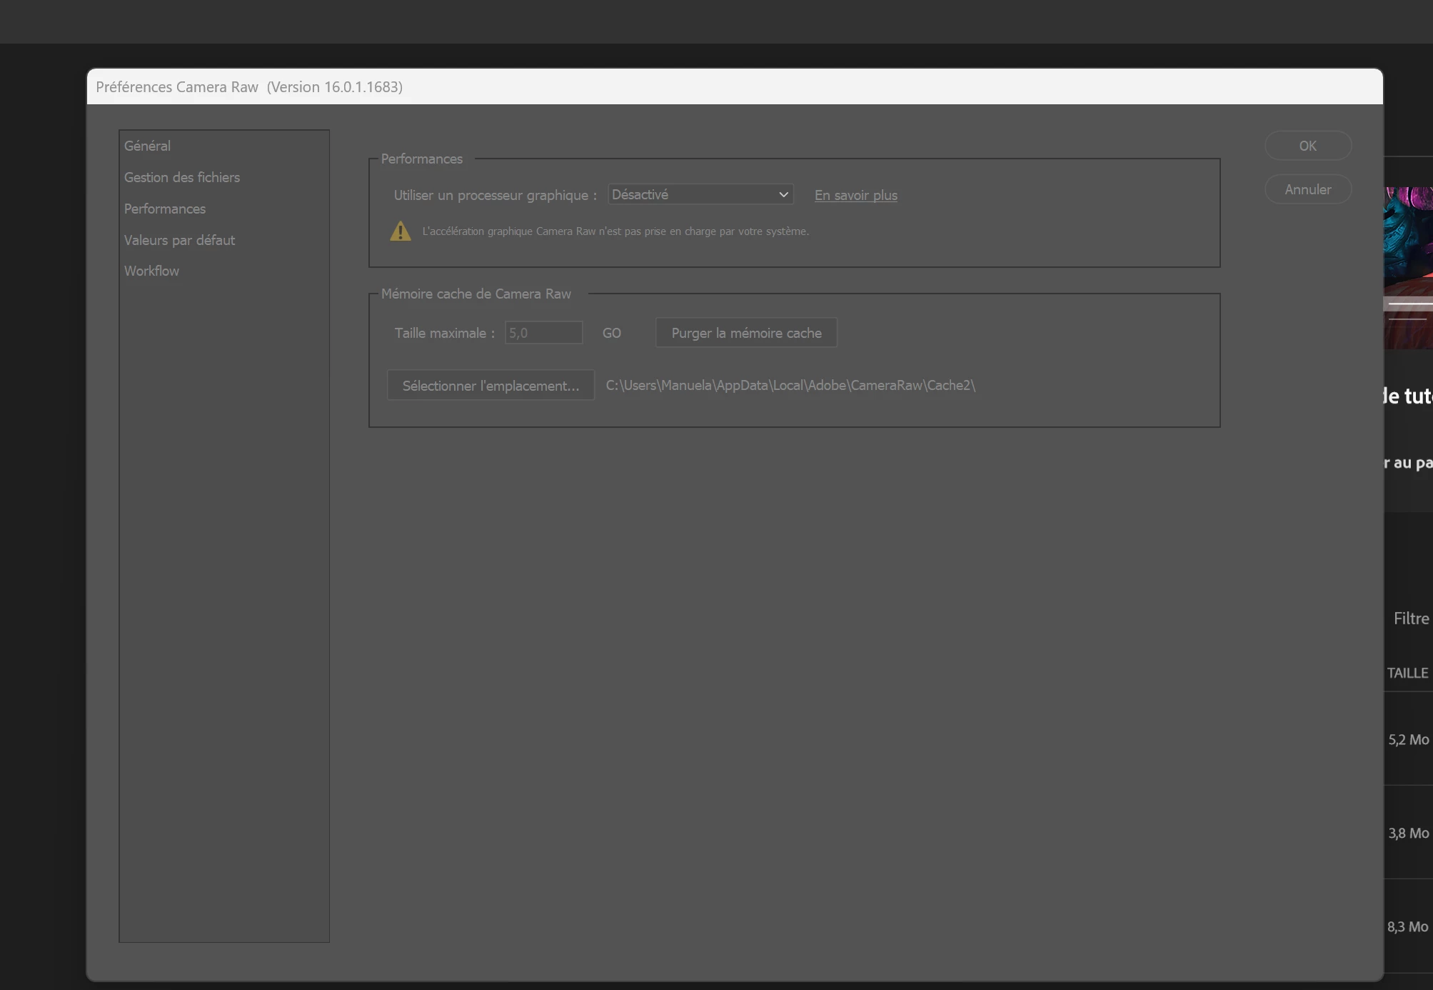
Task: Switch to Gestion des fichiers section
Action: pos(181,177)
